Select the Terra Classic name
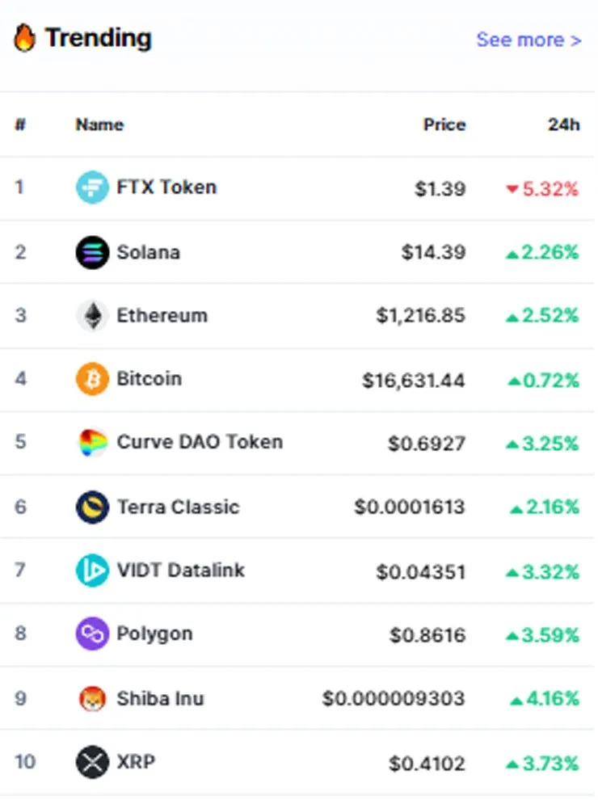Screen dimensions: 598x800 pyautogui.click(x=178, y=507)
